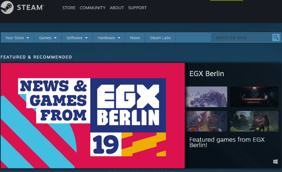The width and height of the screenshot is (282, 172).
Task: Open the News tab
Action: point(135,38)
